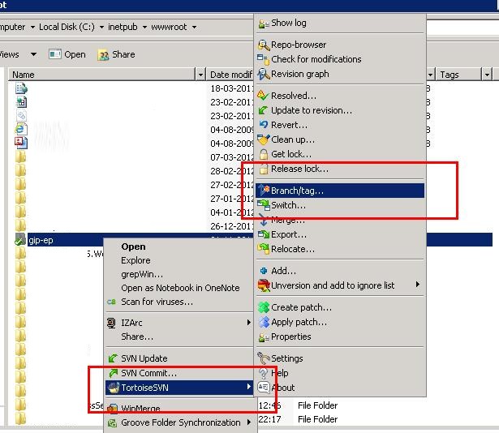The width and height of the screenshot is (499, 433).
Task: Choose Revert... from the TortoiseSVN menu
Action: point(289,125)
